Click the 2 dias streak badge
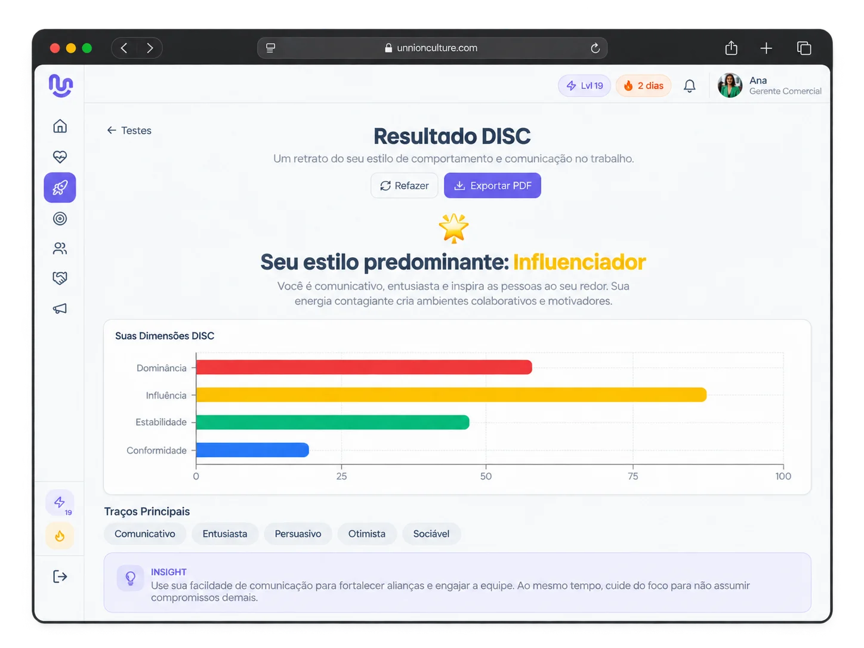Image resolution: width=864 pixels, height=648 pixels. [643, 85]
